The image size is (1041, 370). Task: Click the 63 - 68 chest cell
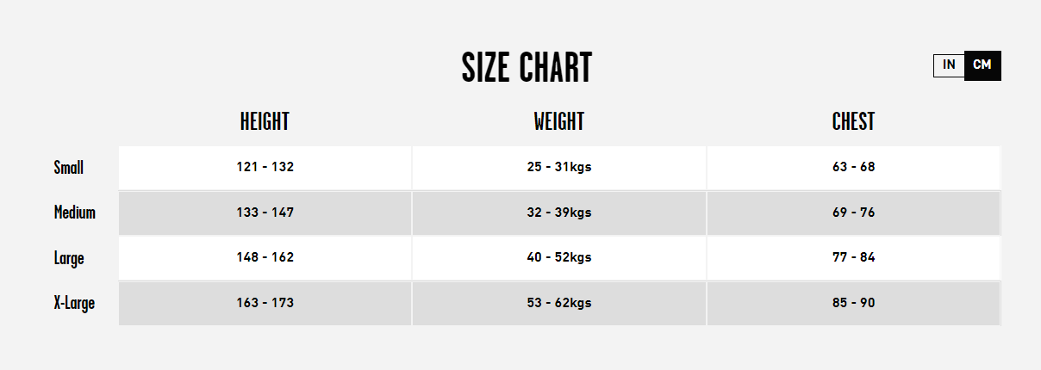click(854, 168)
